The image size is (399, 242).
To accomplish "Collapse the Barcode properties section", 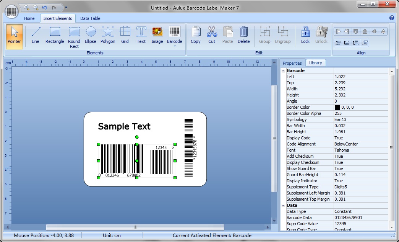I will click(284, 70).
